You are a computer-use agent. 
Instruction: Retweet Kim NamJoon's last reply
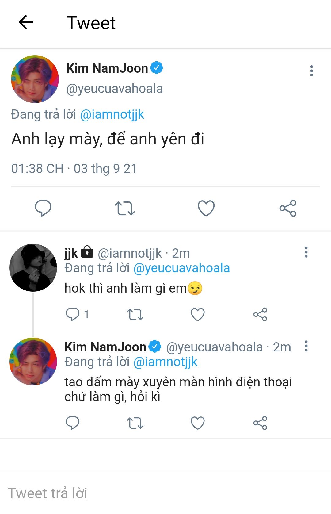point(135,423)
